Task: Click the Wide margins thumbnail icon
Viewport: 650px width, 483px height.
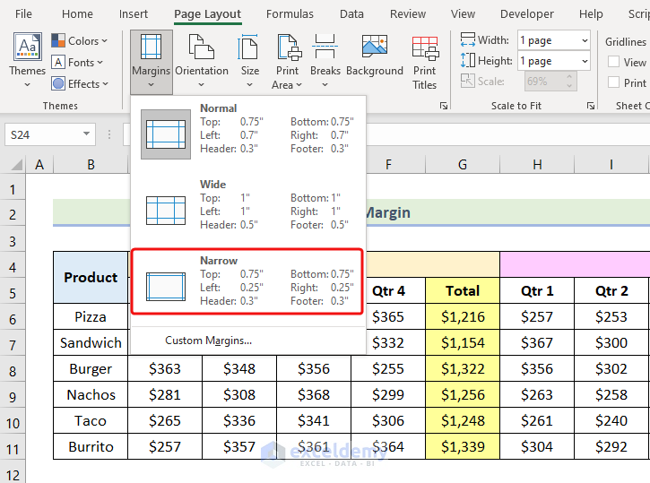Action: [x=165, y=211]
